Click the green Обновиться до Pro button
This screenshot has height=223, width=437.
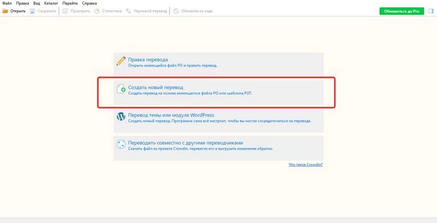point(402,11)
